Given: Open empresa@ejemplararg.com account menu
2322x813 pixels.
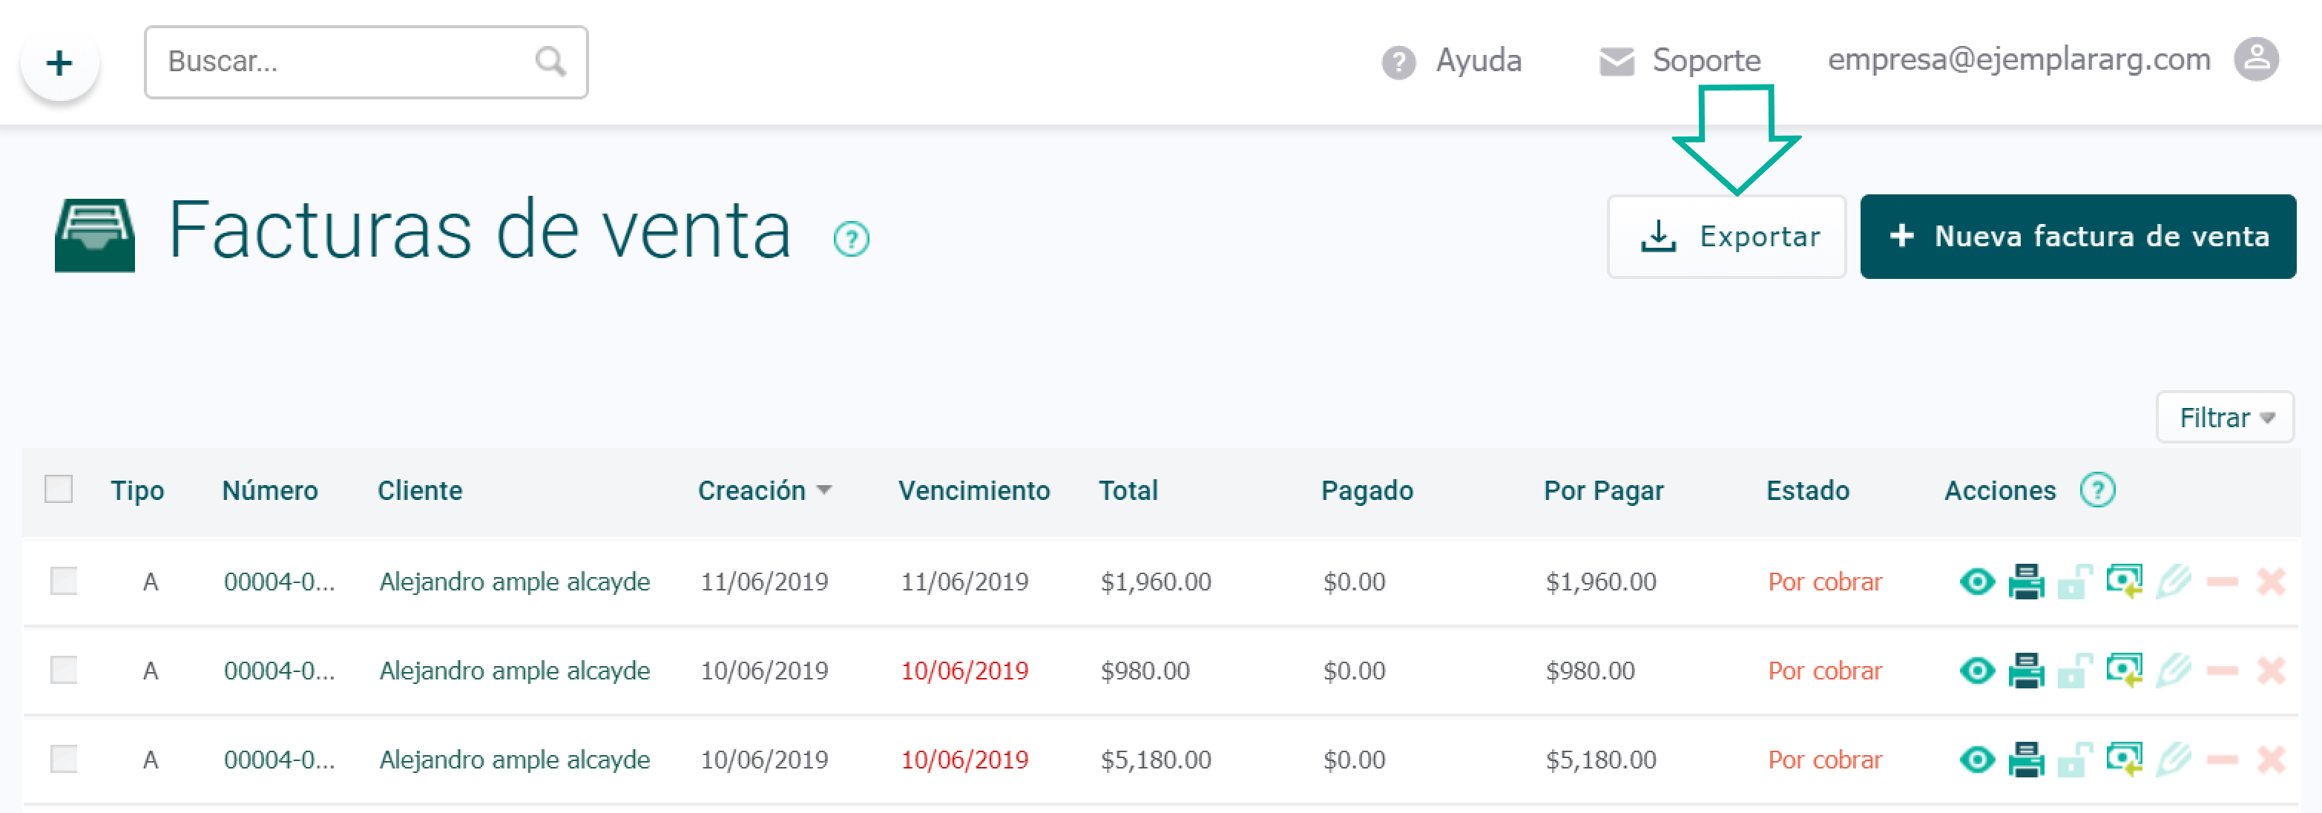Looking at the screenshot, I should pos(2019,59).
